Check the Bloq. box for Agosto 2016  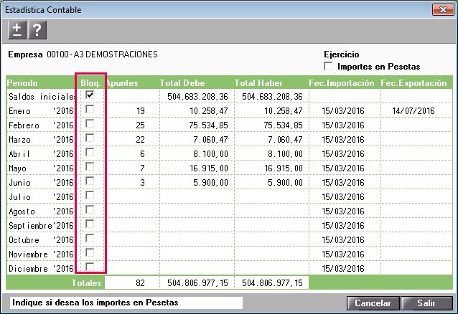(x=90, y=209)
